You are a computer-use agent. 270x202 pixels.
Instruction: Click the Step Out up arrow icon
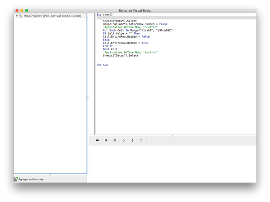pos(141,141)
